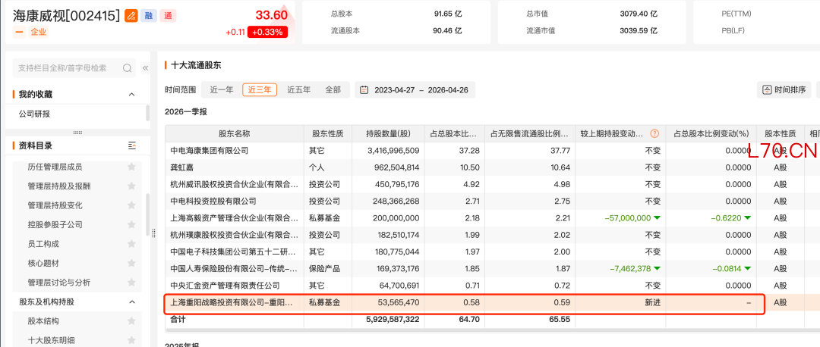This screenshot has height=347, width=820.
Task: Click the red 通 stock-connect badge
Action: 169,15
